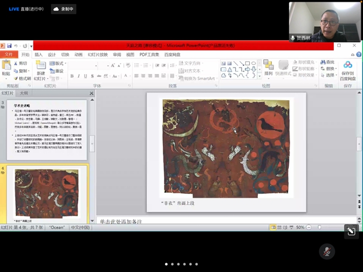Click the Redo icon in quick access toolbar

25,46
